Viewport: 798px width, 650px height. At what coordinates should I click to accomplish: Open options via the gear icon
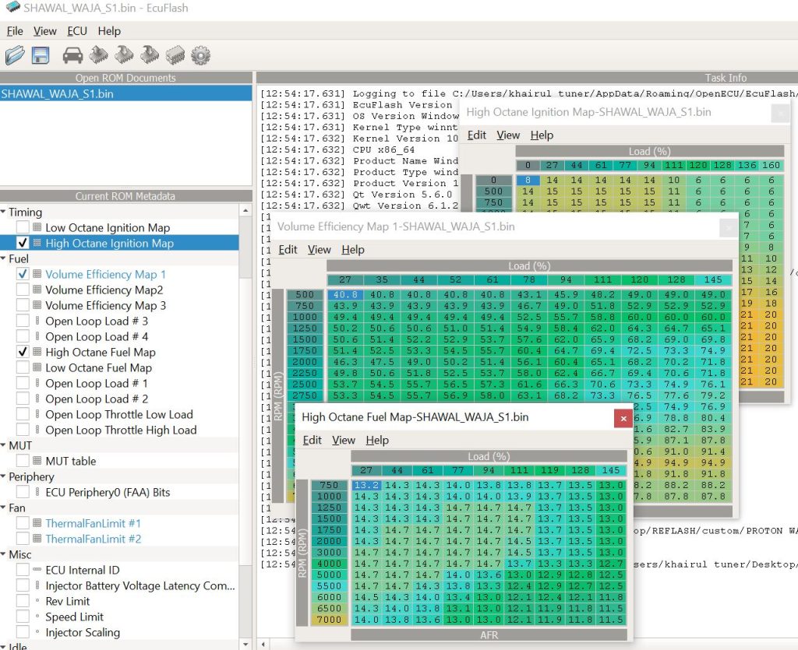pyautogui.click(x=200, y=55)
